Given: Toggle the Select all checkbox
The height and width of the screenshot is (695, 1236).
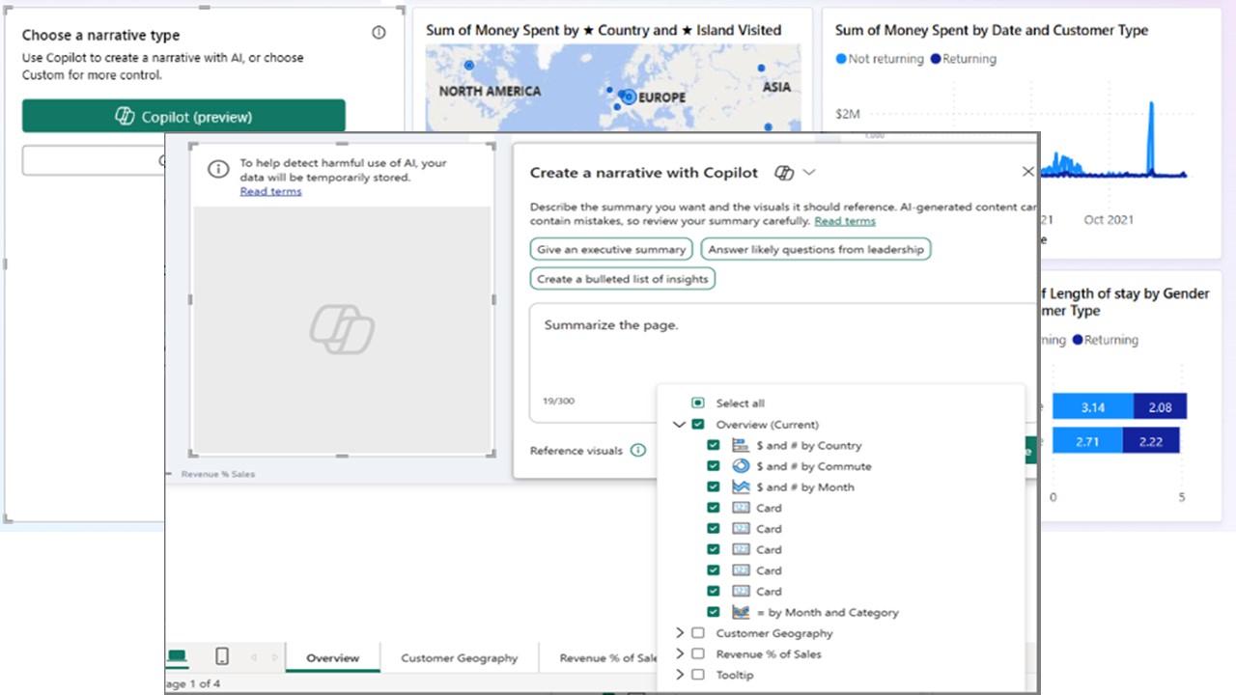Looking at the screenshot, I should [x=698, y=403].
